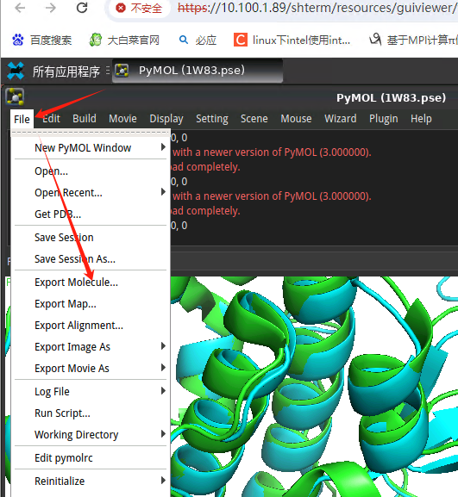Viewport: 458px width, 497px height.
Task: Click the PyMOL icon in taskbar button
Action: pos(122,71)
